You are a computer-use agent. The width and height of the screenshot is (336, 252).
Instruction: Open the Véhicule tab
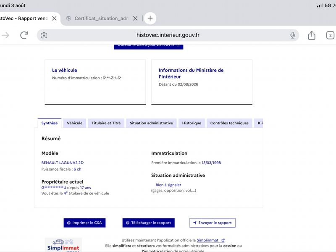pos(75,123)
